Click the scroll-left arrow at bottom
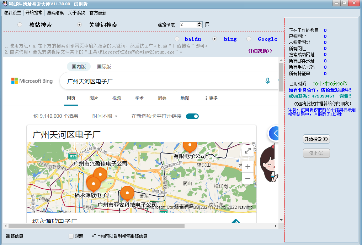 click(6, 226)
